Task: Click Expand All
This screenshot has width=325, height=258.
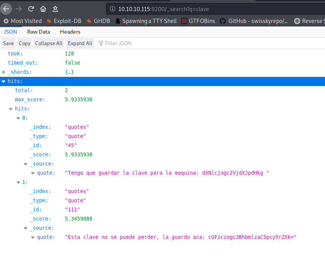Action: 80,43
